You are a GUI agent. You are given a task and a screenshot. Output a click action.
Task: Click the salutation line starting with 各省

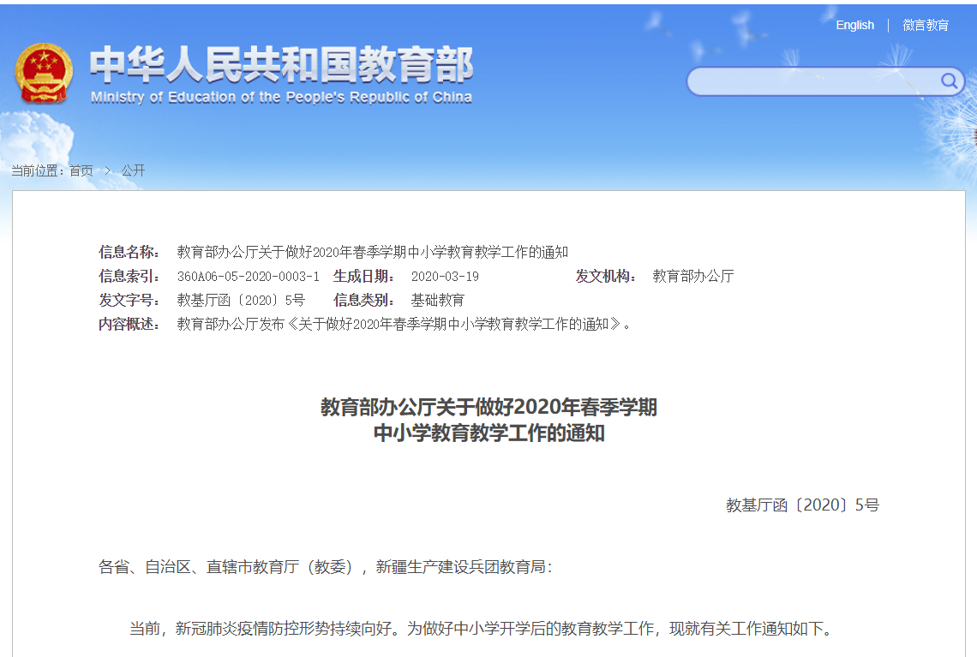[326, 566]
